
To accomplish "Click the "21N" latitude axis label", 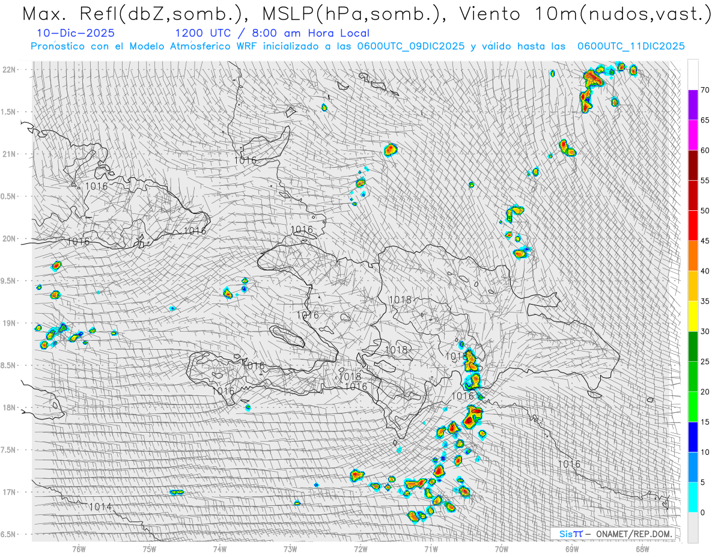I will (x=10, y=154).
